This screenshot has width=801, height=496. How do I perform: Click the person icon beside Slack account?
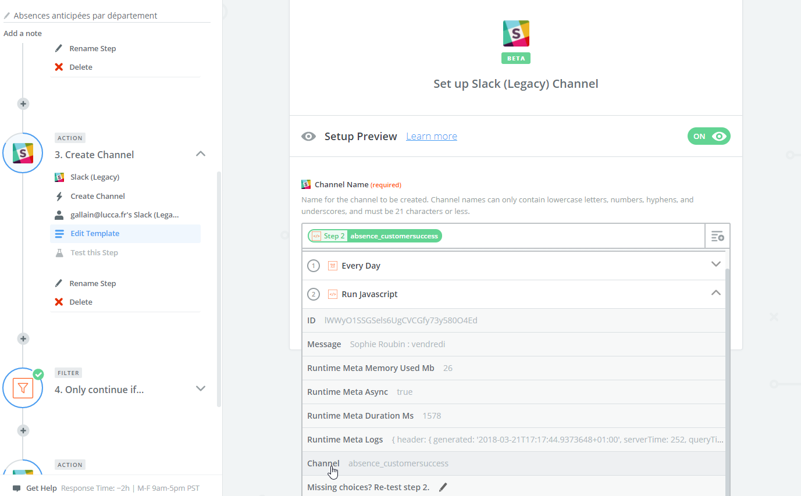pyautogui.click(x=59, y=215)
